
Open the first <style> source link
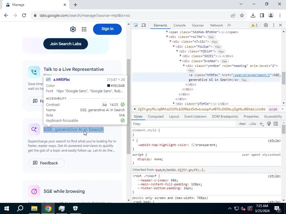click(x=274, y=141)
